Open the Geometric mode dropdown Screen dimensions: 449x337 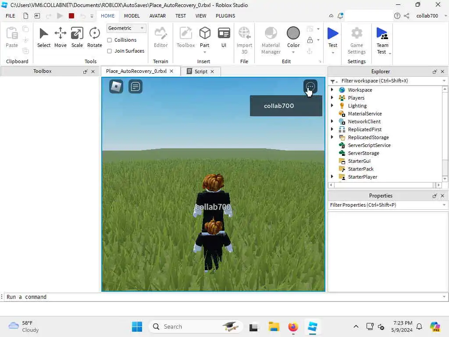coord(126,28)
